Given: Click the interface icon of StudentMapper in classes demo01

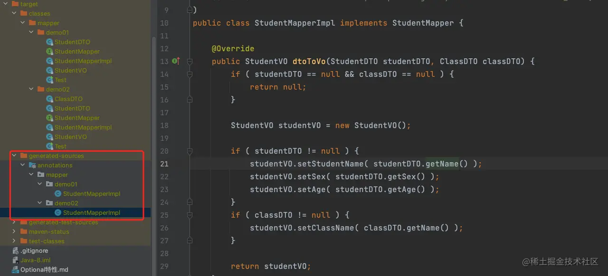Looking at the screenshot, I should click(x=49, y=51).
